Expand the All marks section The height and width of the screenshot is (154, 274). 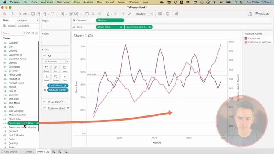[56, 56]
